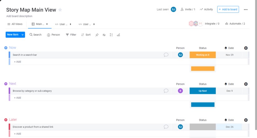257x138 pixels.
Task: Collapse the Now group
Action: click(6, 48)
